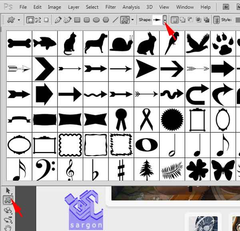The width and height of the screenshot is (240, 231).
Task: Enable Fill Pixels drawing mode
Action: 46,20
